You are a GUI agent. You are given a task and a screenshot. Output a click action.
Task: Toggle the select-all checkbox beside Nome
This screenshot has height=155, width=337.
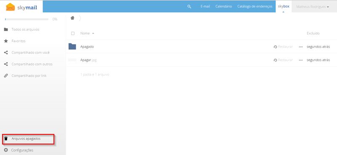tap(72, 33)
